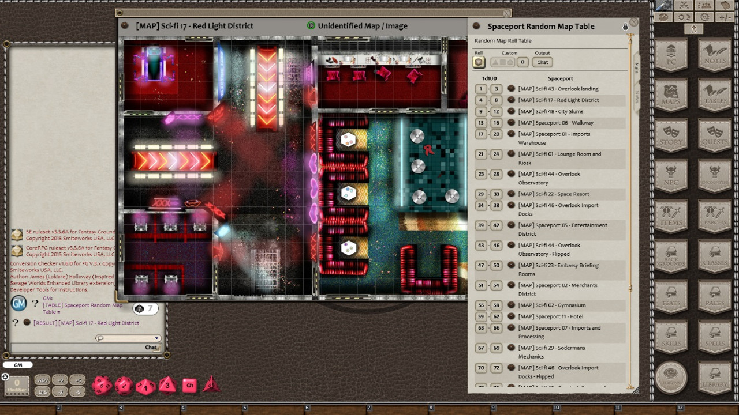Click the Roll die button in the table window
The height and width of the screenshot is (415, 739).
pyautogui.click(x=479, y=62)
